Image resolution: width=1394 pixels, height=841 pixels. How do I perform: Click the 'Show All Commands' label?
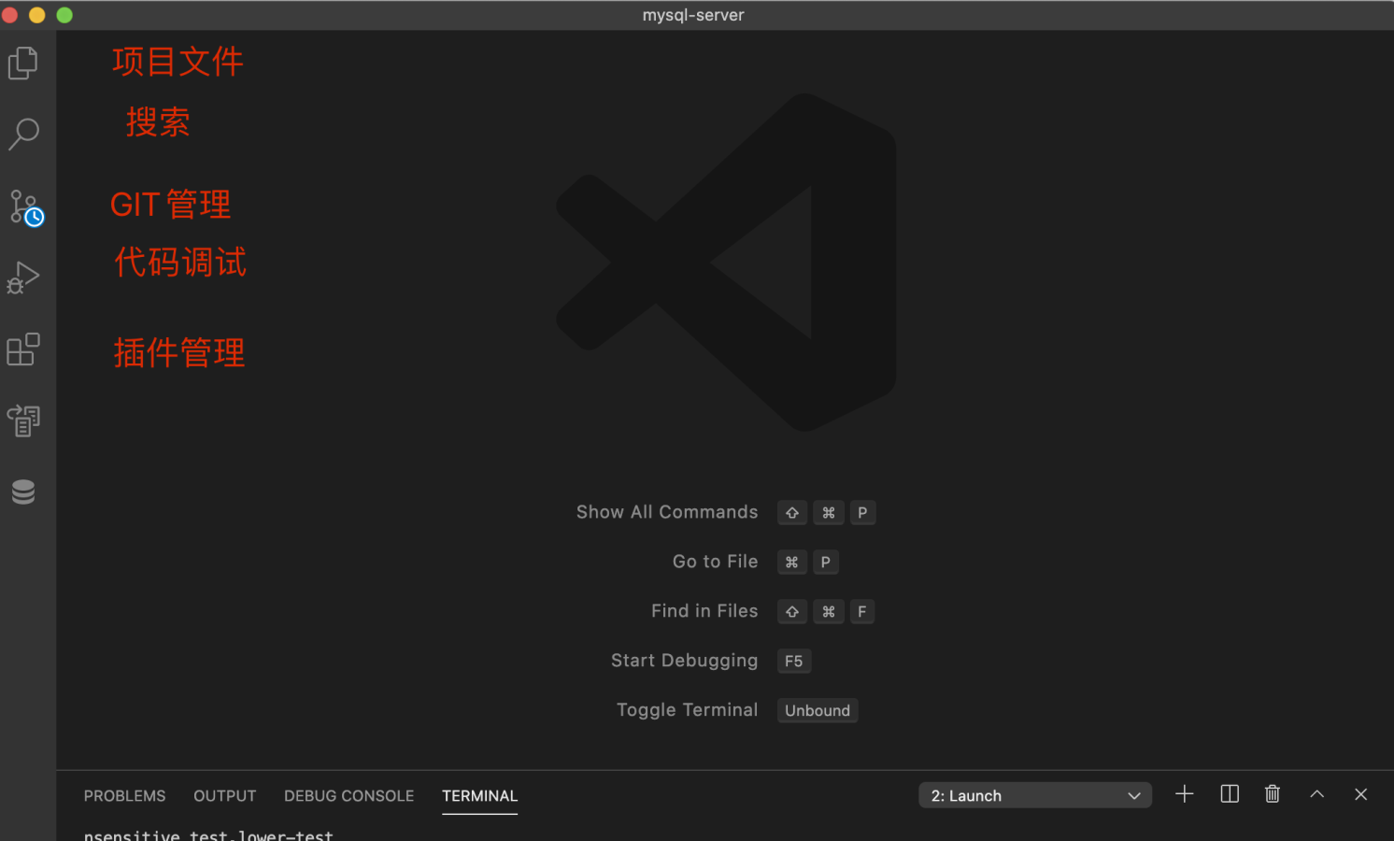click(x=667, y=512)
